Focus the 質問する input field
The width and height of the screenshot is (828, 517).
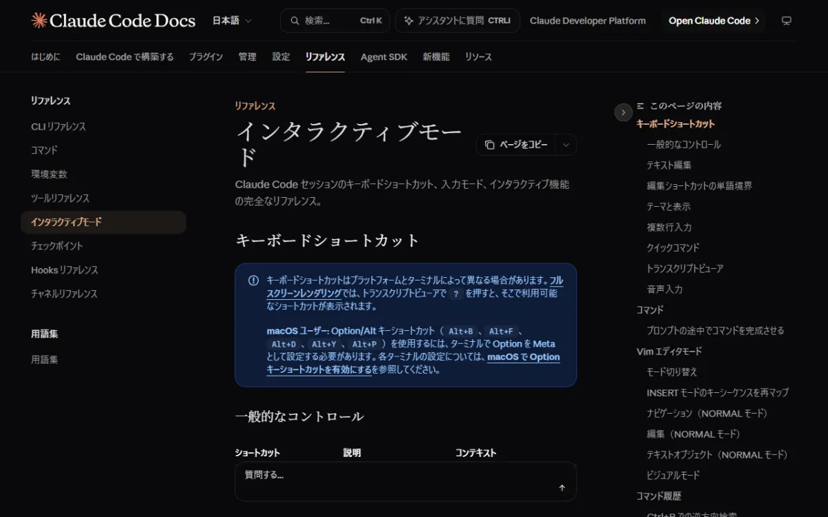406,481
